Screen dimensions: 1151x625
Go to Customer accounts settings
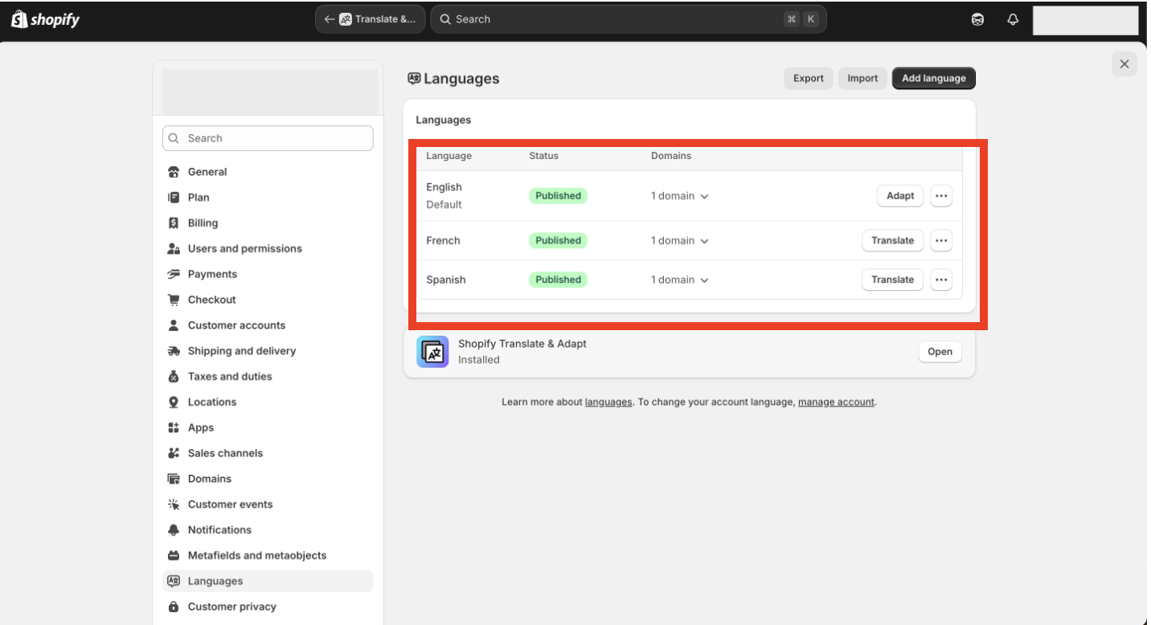tap(268, 325)
